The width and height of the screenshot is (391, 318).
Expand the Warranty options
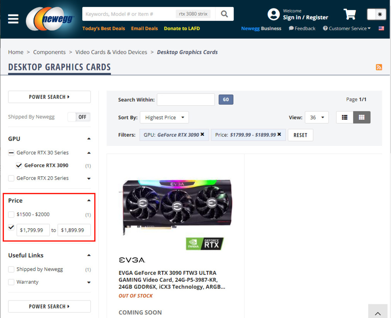[89, 282]
